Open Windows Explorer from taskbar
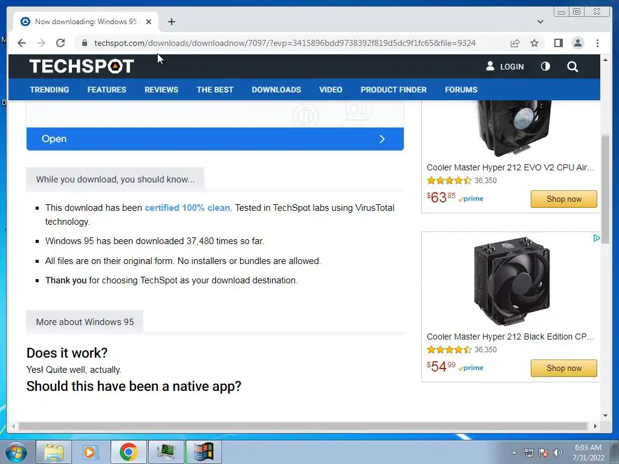 [54, 452]
